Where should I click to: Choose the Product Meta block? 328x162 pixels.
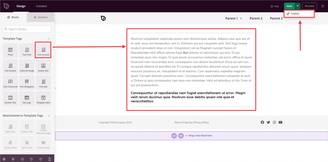(43, 144)
